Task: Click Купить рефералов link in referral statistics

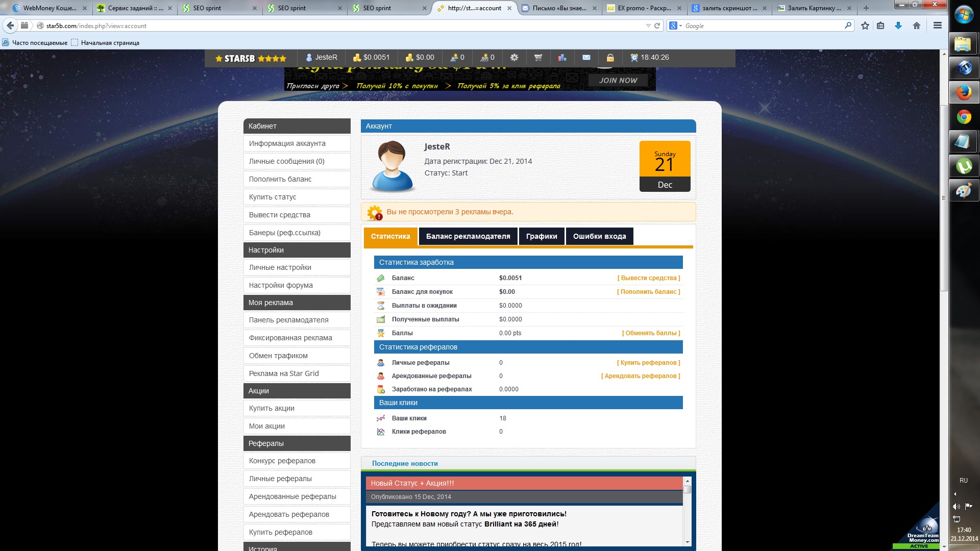Action: (648, 363)
